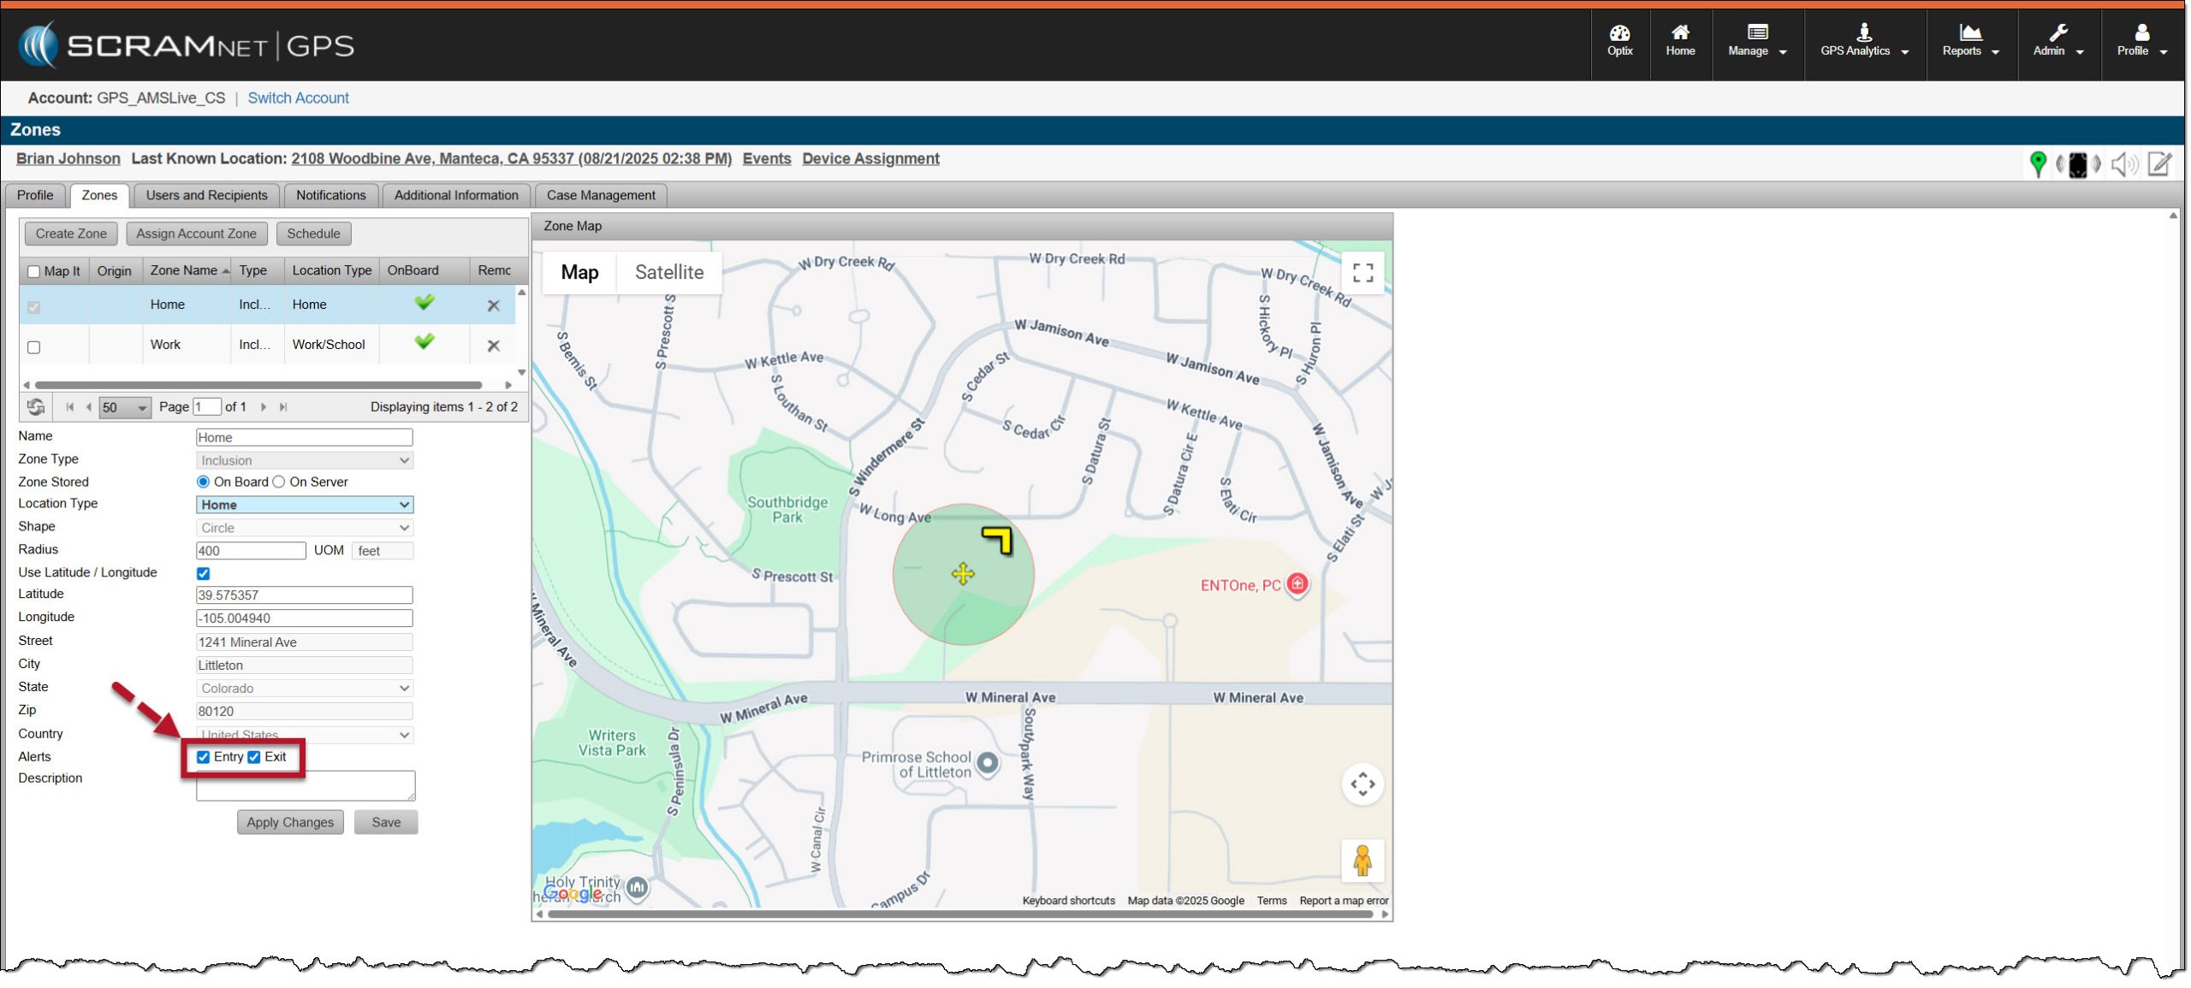Switch to the Notifications tab
The height and width of the screenshot is (988, 2191).
coord(330,195)
